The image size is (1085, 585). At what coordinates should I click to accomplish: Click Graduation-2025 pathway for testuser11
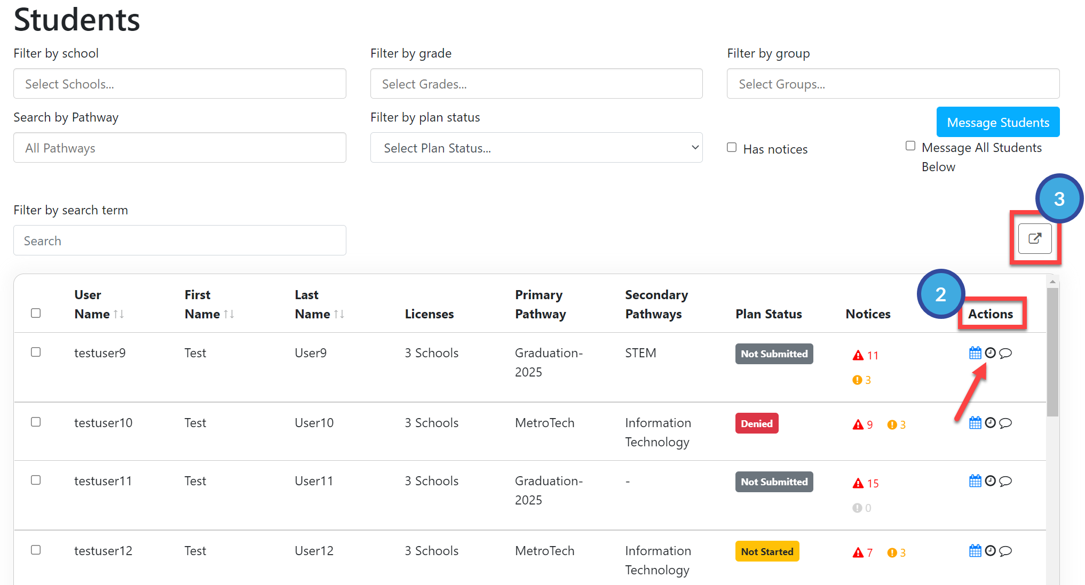(549, 491)
